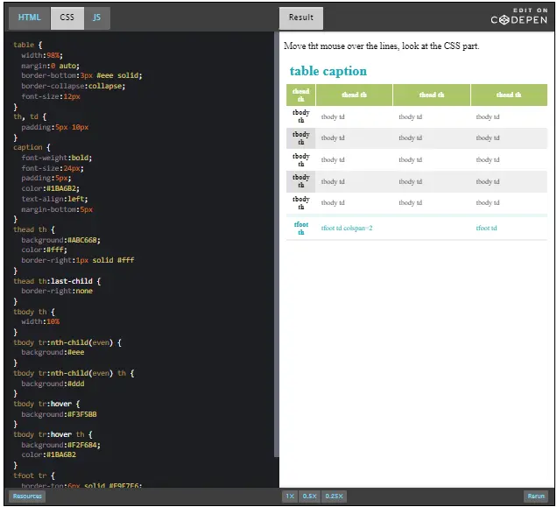This screenshot has height=507, width=557.
Task: Click the 'margin:0 auto;' code line
Action: click(51, 66)
